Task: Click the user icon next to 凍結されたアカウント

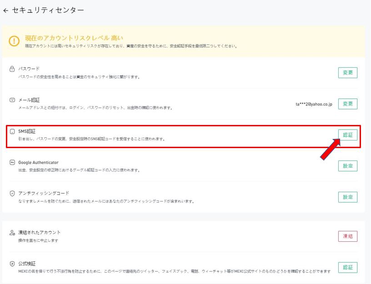Action: (12, 232)
